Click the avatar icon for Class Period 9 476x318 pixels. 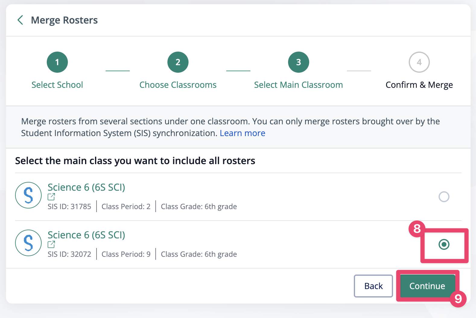[x=28, y=243]
